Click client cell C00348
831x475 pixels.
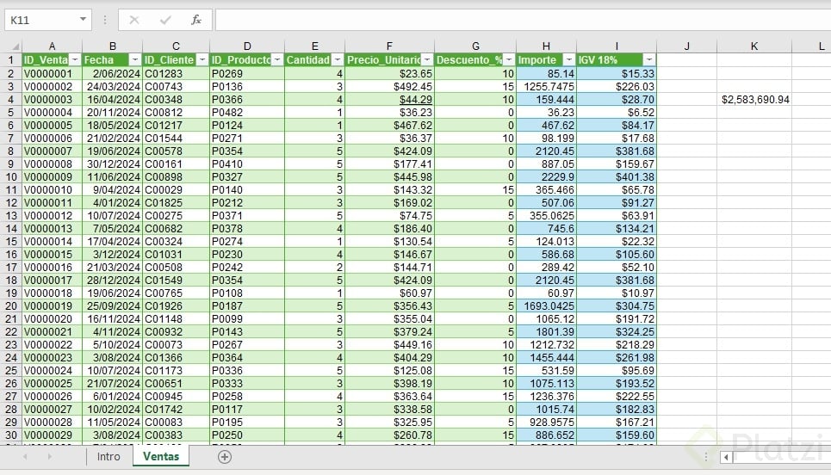176,100
